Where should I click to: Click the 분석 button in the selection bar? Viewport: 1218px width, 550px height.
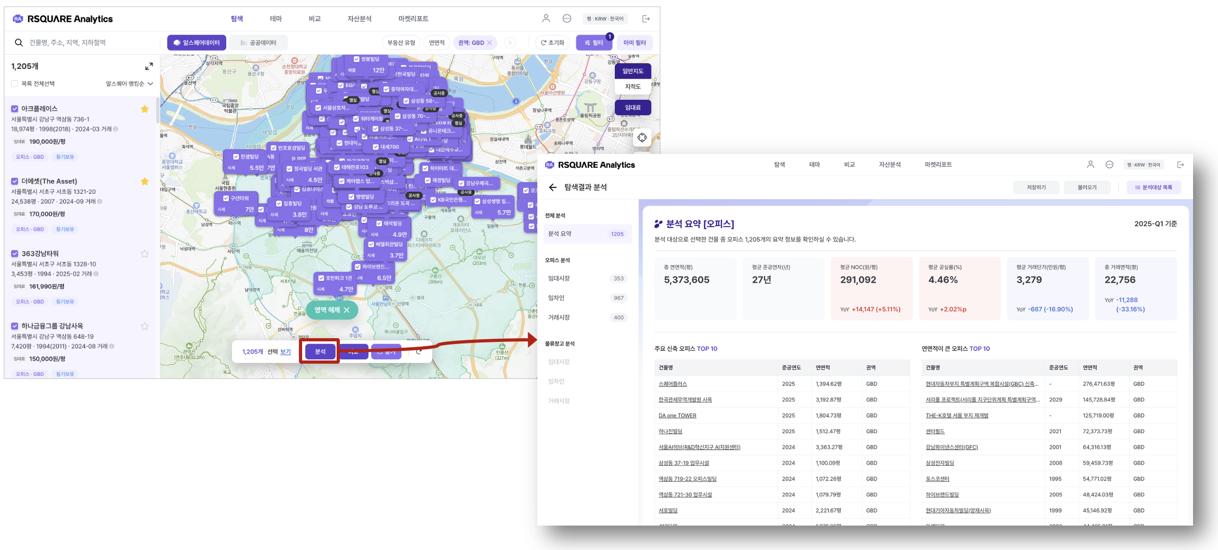(320, 351)
